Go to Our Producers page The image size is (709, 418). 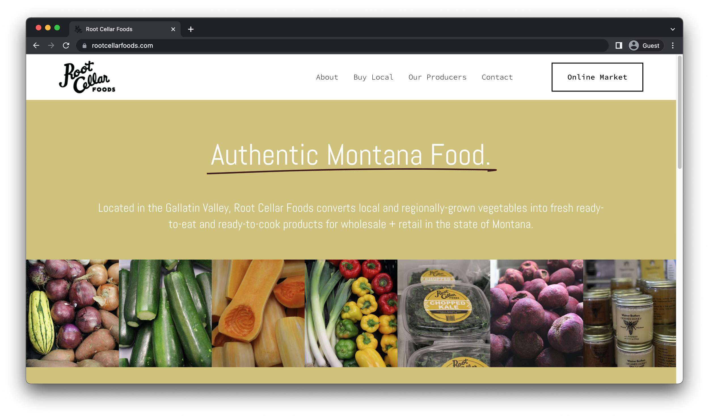(x=437, y=77)
